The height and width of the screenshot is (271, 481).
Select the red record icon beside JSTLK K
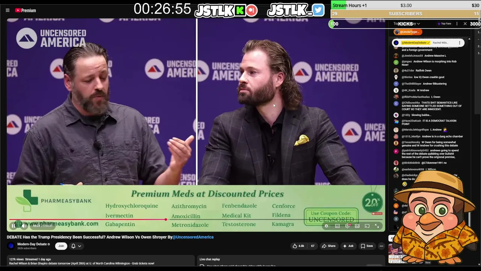[x=252, y=11]
